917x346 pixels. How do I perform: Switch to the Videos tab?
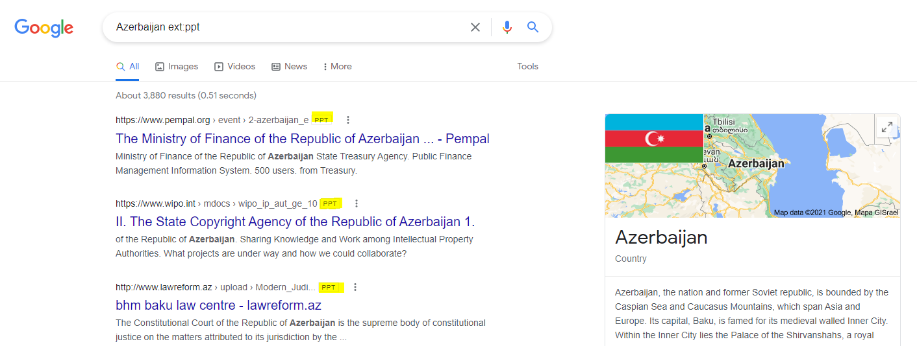coord(235,66)
